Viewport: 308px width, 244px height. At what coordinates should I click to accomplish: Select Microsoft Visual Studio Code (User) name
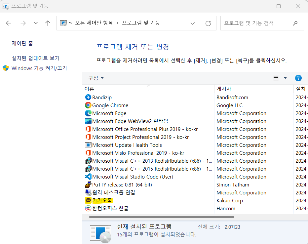tap(133, 177)
